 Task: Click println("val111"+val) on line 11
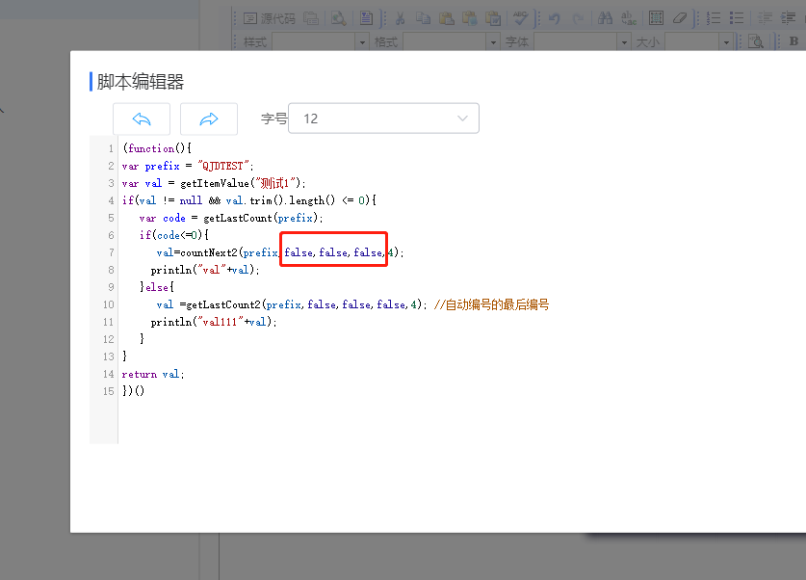pos(212,322)
